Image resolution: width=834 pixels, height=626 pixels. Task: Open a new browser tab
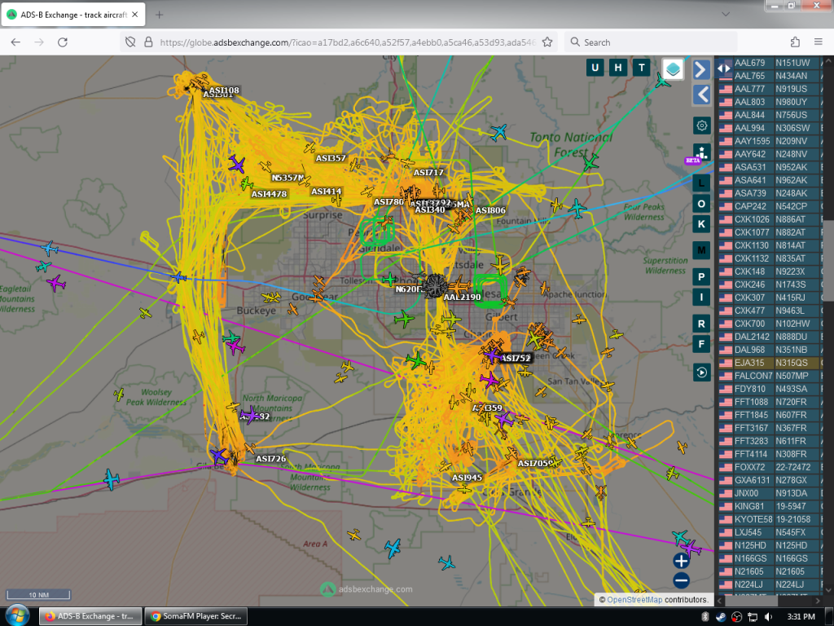pyautogui.click(x=159, y=15)
